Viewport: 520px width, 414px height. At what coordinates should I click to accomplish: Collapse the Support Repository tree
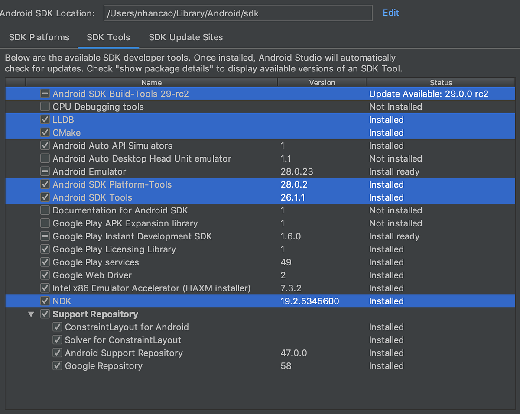(31, 314)
